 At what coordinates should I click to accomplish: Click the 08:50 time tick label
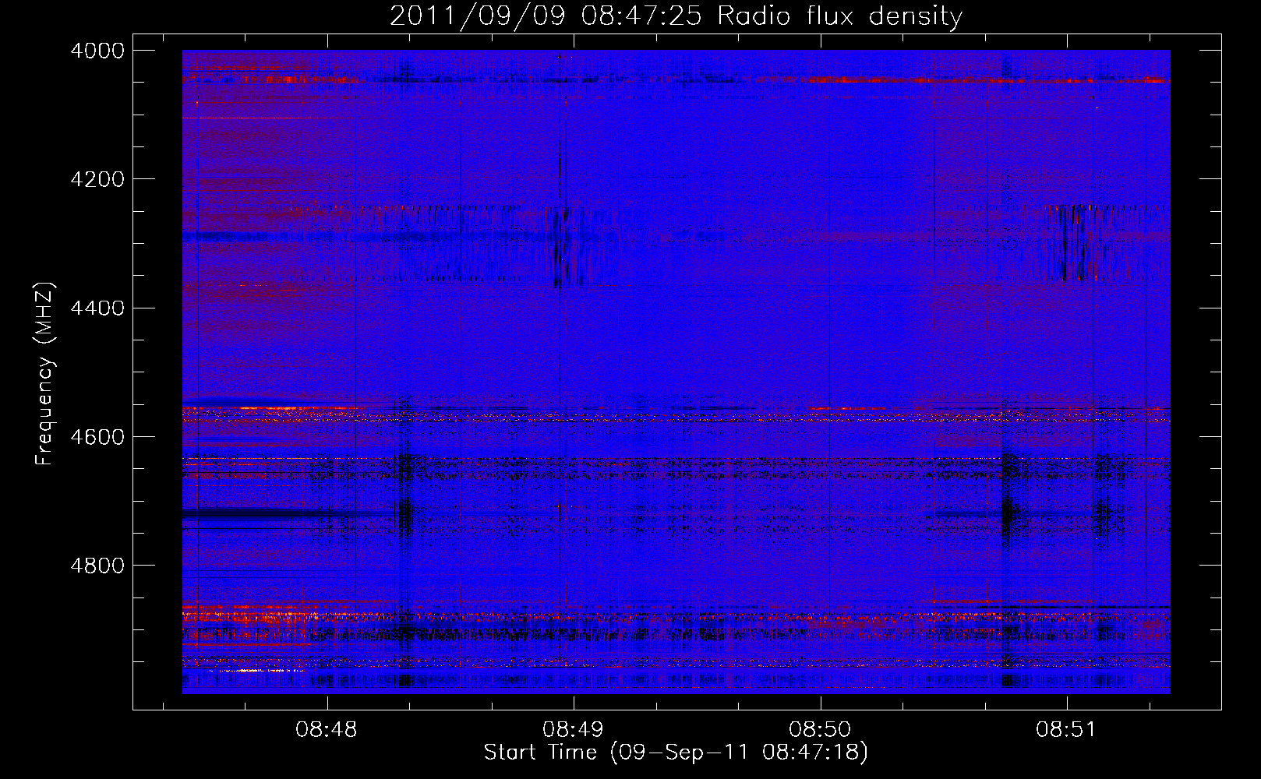tap(820, 730)
